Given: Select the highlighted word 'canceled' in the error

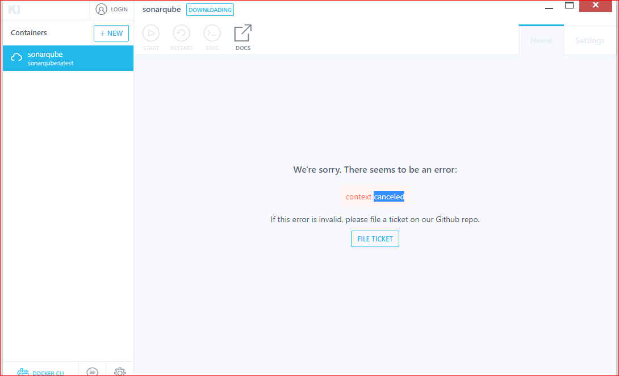Looking at the screenshot, I should 389,197.
